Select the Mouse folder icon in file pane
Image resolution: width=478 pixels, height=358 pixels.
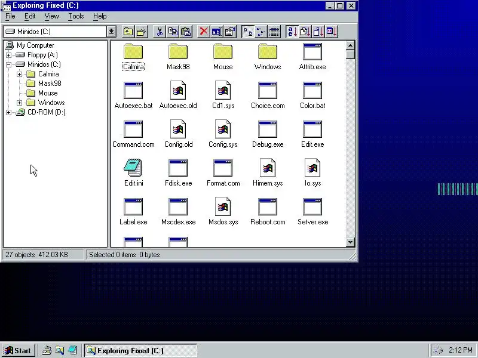223,51
